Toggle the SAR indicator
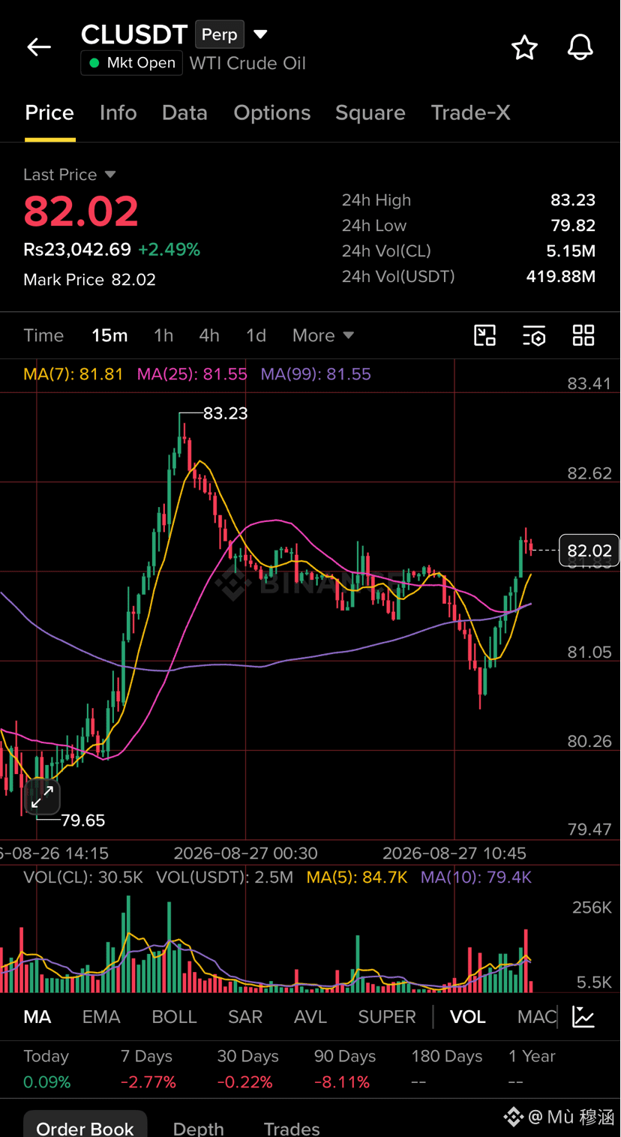The height and width of the screenshot is (1137, 621). (245, 1017)
